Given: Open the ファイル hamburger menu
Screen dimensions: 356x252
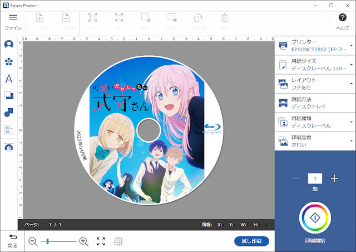Looking at the screenshot, I should click(13, 22).
